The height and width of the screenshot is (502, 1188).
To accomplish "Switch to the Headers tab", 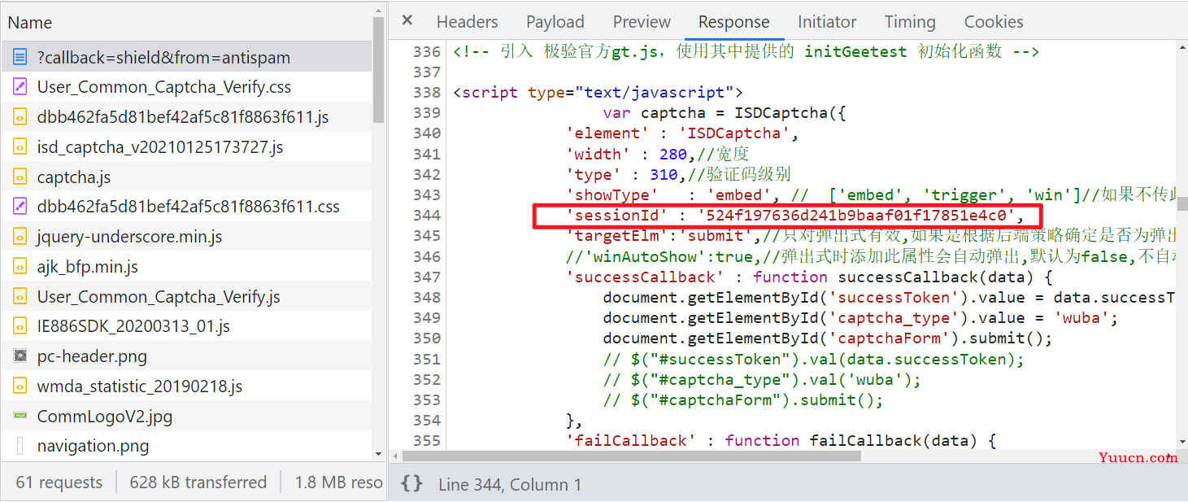I will tap(467, 22).
